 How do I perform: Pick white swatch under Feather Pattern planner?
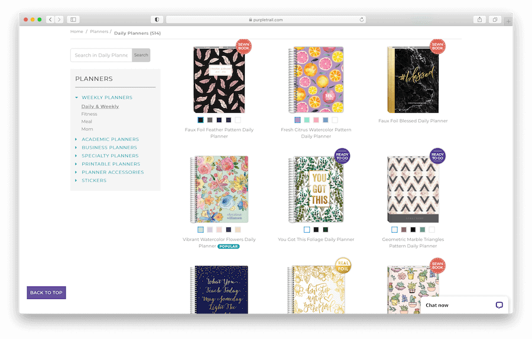click(238, 120)
